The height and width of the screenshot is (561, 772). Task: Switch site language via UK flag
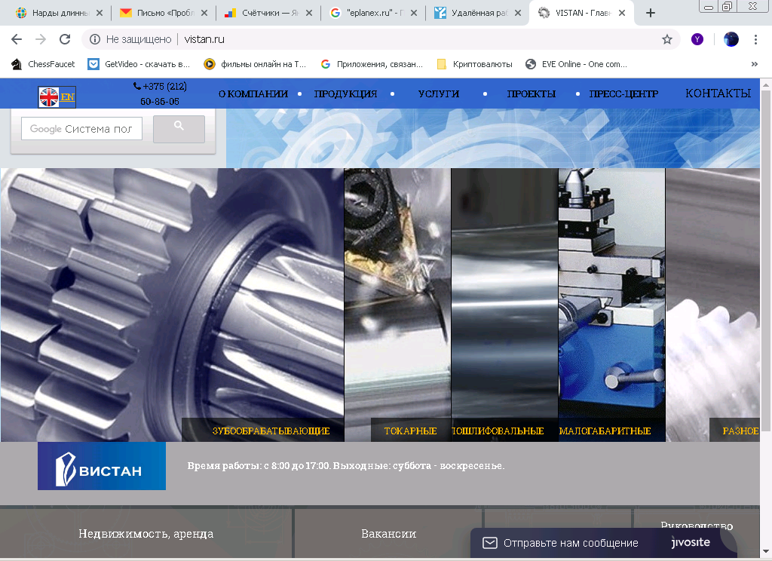pyautogui.click(x=50, y=97)
